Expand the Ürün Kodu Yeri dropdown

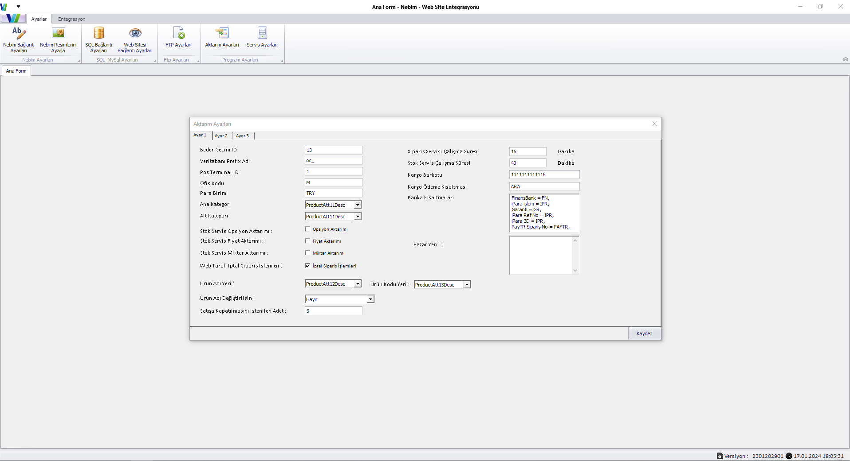coord(467,284)
